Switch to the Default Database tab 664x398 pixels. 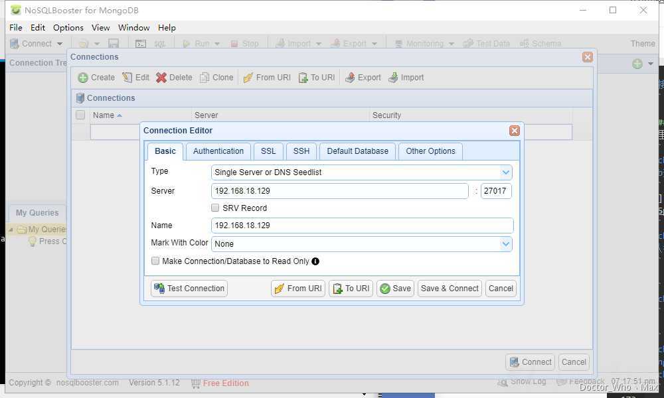[358, 151]
